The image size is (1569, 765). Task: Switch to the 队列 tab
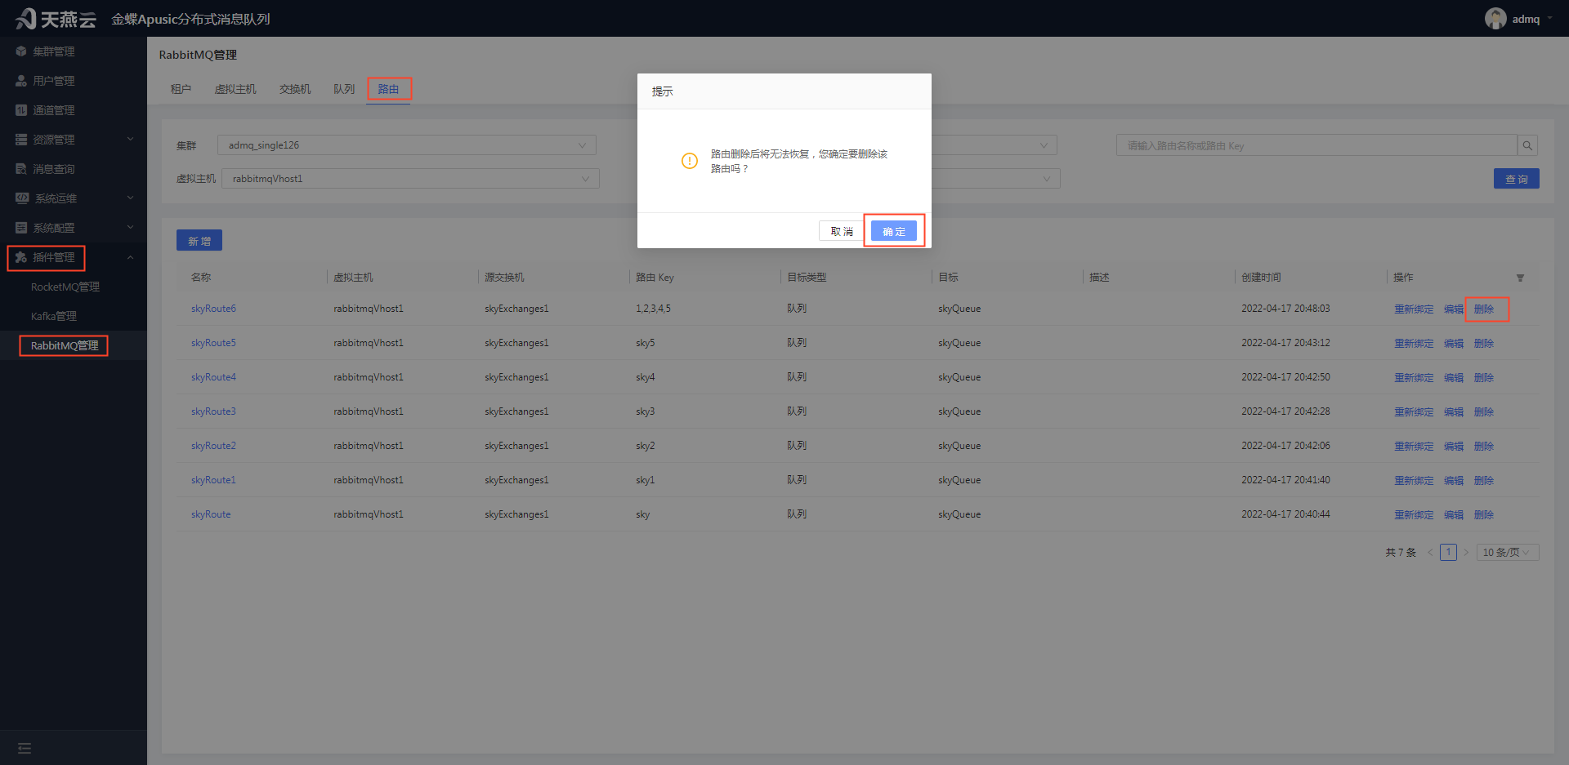point(344,89)
